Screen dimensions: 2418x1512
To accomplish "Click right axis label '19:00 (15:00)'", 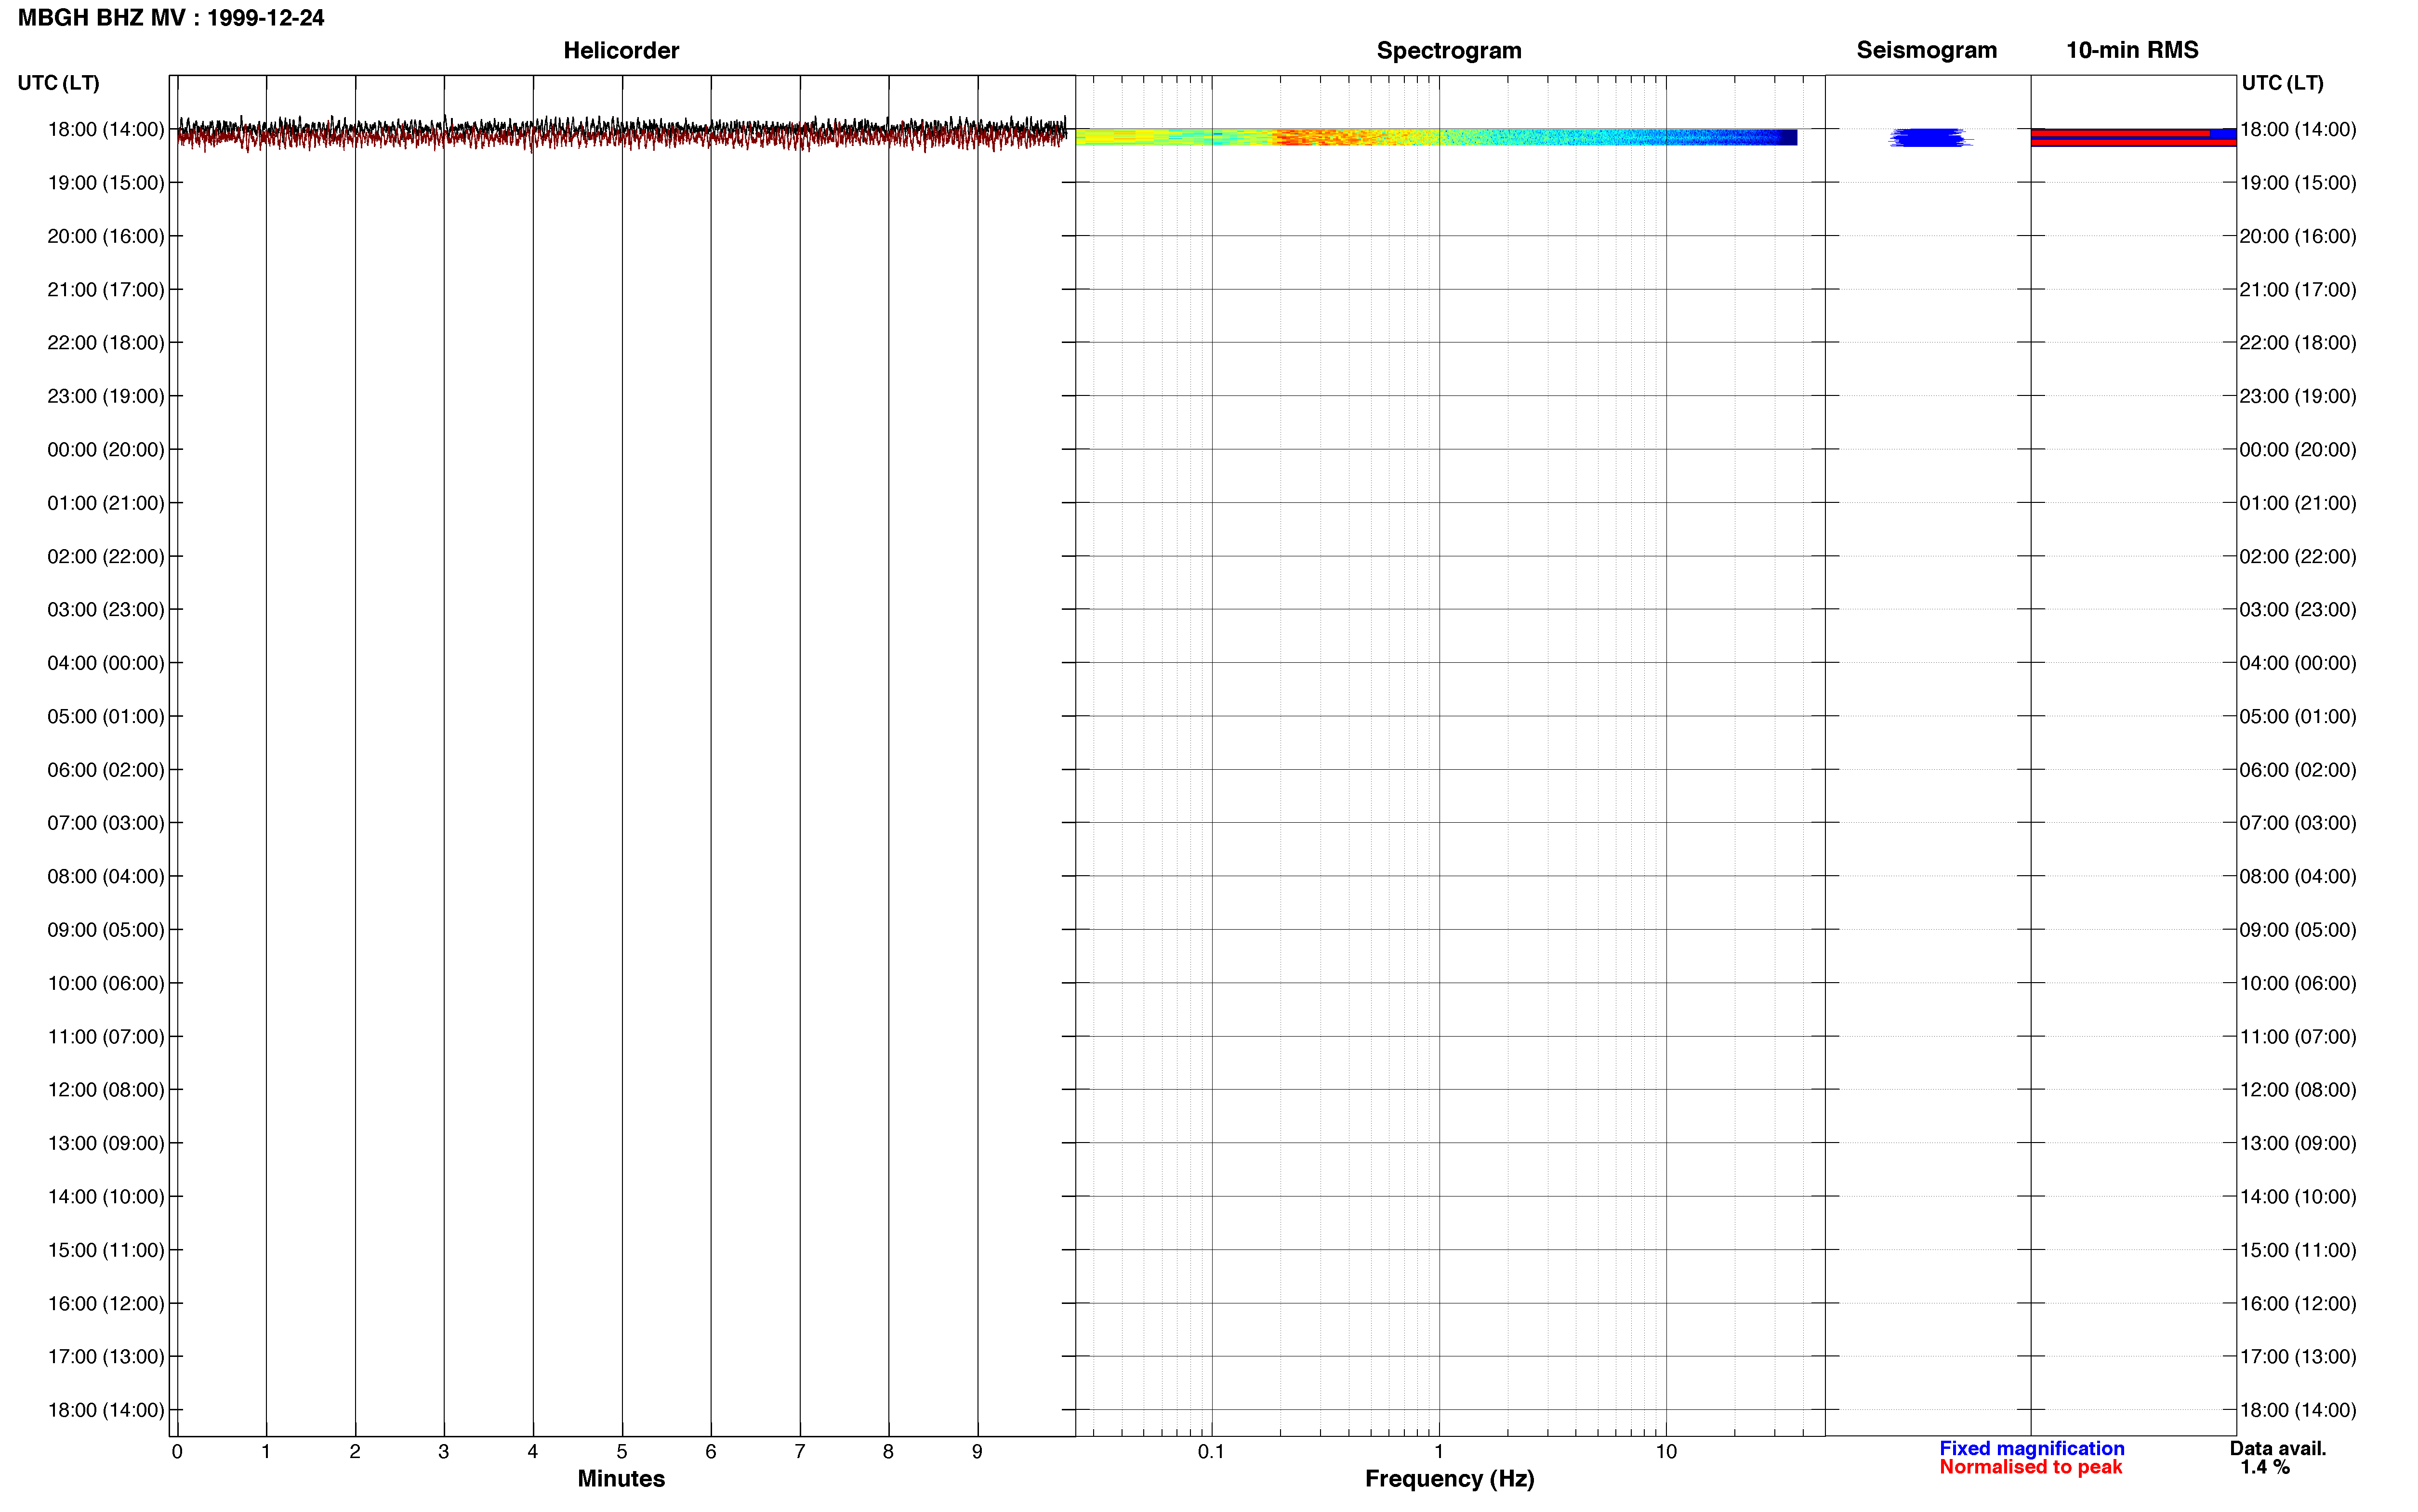I will pos(2298,183).
